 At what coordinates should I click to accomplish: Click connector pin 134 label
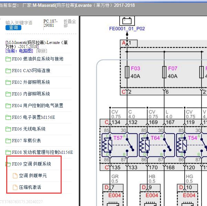(116, 123)
